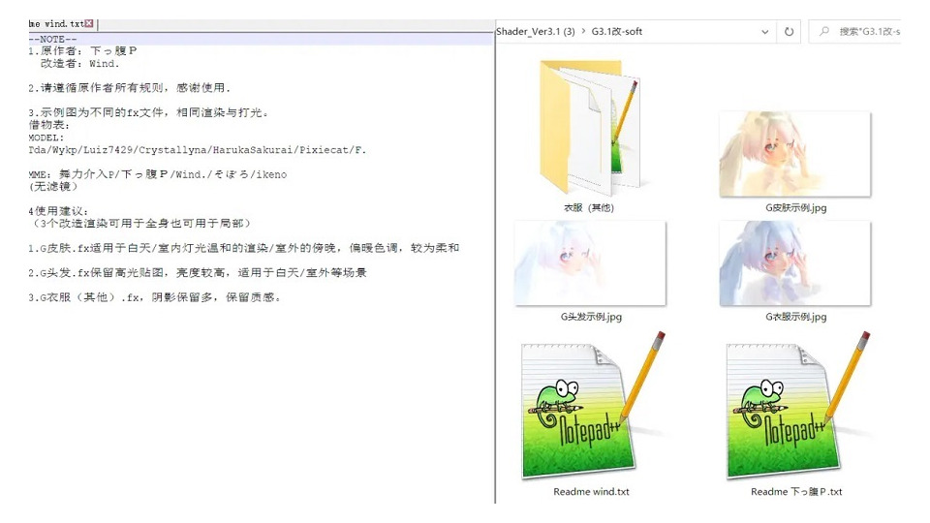Click the line (3个改造渲染可用于全身也可用于局部)
This screenshot has width=930, height=523.
pyautogui.click(x=141, y=224)
